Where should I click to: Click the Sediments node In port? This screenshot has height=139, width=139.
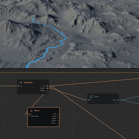tap(19, 86)
